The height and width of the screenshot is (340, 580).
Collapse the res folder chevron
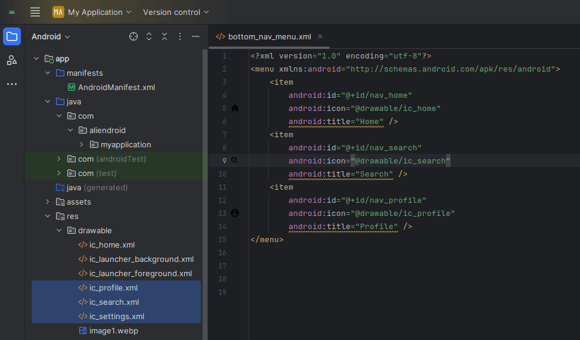[x=48, y=216]
